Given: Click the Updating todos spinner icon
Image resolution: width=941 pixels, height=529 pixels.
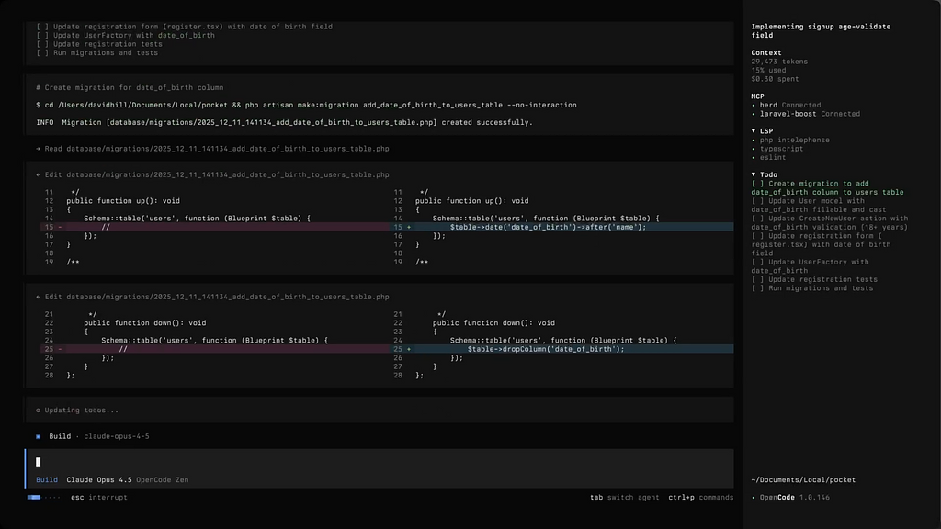Looking at the screenshot, I should (38, 410).
